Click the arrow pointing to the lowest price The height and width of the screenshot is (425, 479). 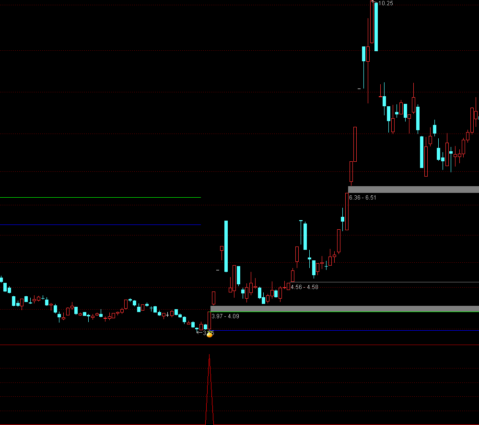click(199, 332)
